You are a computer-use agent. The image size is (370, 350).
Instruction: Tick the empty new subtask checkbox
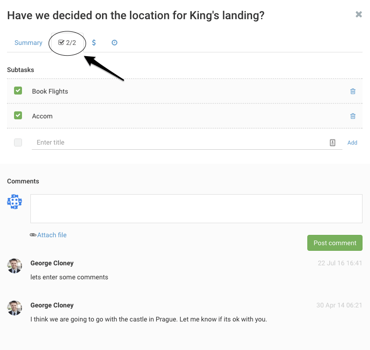[x=18, y=143]
